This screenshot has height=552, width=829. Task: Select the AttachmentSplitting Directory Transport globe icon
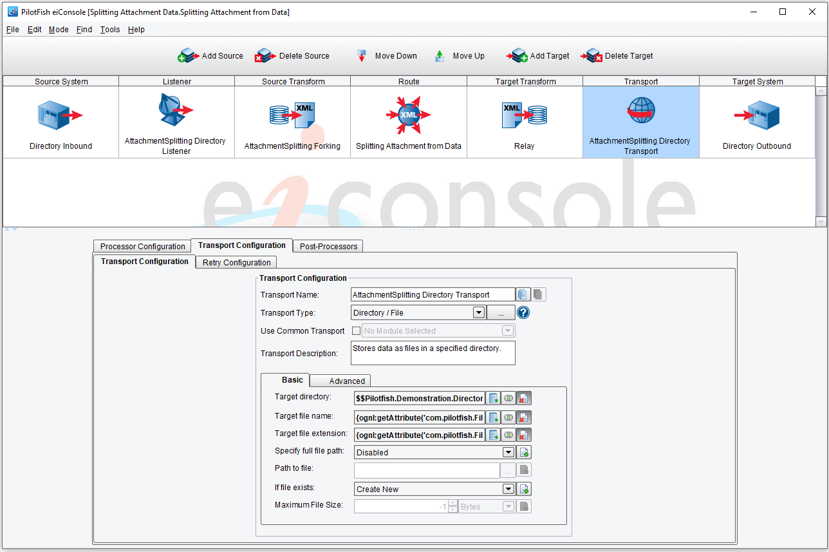[641, 111]
